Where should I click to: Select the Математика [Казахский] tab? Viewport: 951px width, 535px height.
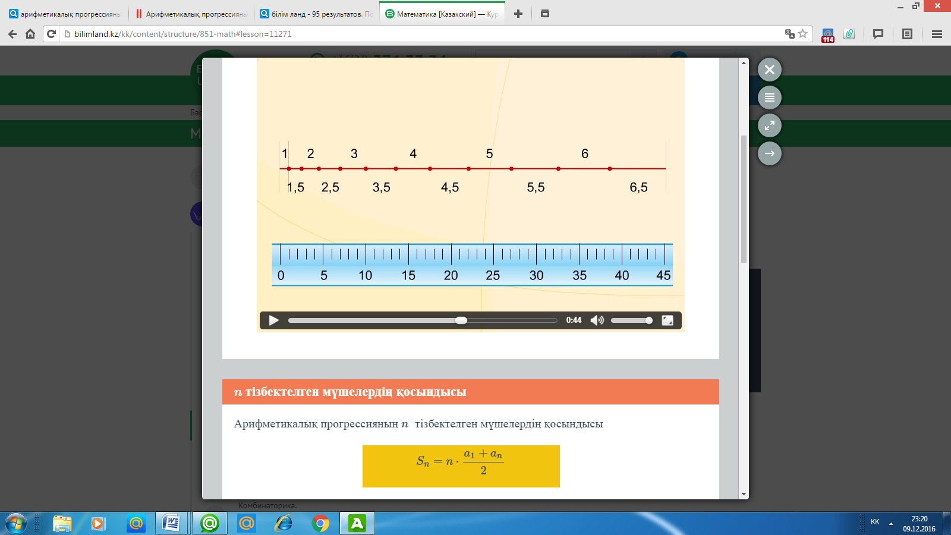[443, 14]
